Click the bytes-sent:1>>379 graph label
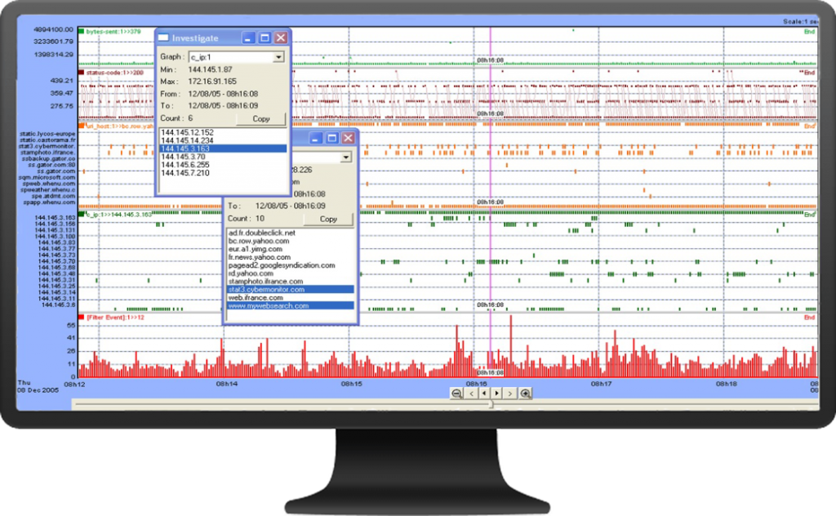This screenshot has width=836, height=516. coord(113,32)
